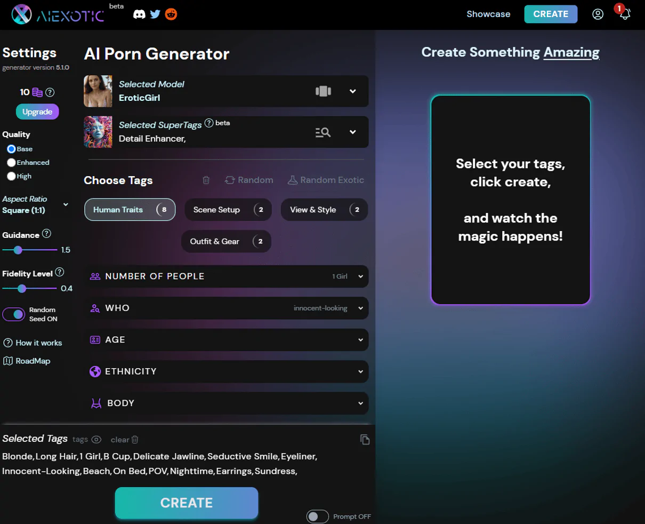This screenshot has width=645, height=524.
Task: Click the Guidance help question icon
Action: [x=46, y=234]
